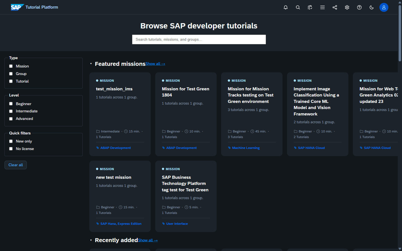The image size is (402, 251).
Task: Check the Tutorial type filter
Action: click(11, 81)
